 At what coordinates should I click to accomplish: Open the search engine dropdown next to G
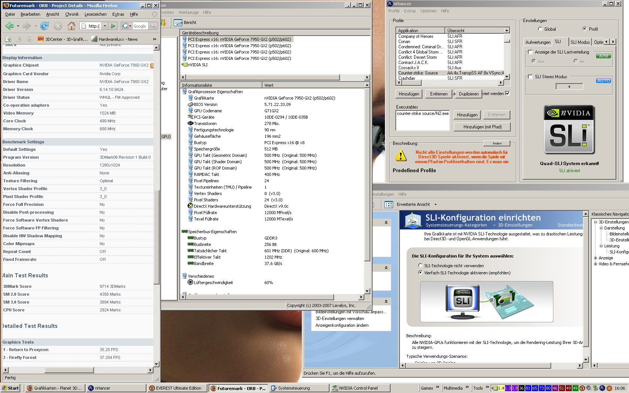130,26
